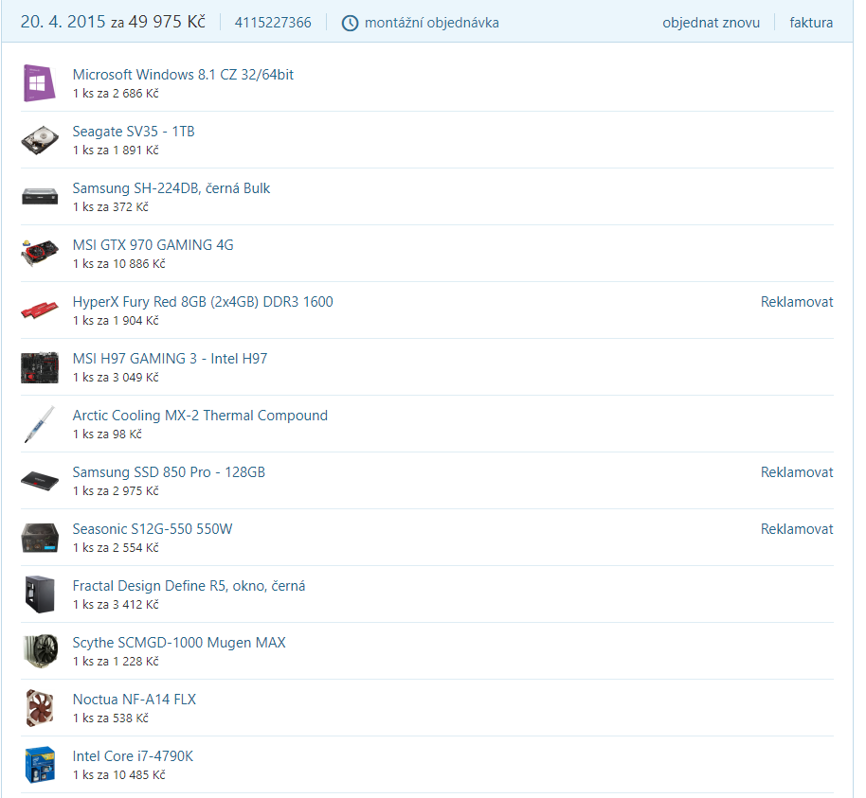Click the MSI H97 motherboard image

40,367
